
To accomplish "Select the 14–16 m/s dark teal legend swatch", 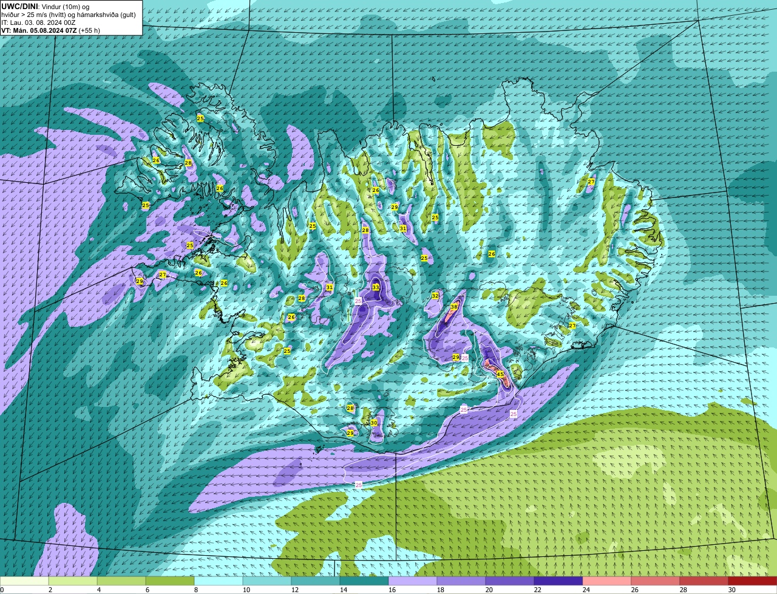I will (364, 581).
